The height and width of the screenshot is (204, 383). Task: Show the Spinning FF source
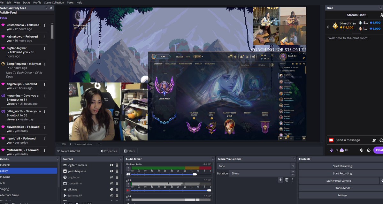111,195
